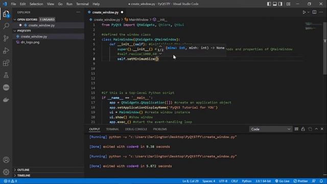Open run options dropdown beside play button
Viewport: 327px width, 184px height.
(x=309, y=12)
